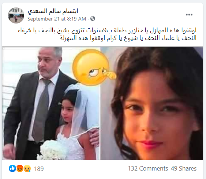Click the first line of Arabic post text
Screen dimensions: 206x179
click(107, 30)
